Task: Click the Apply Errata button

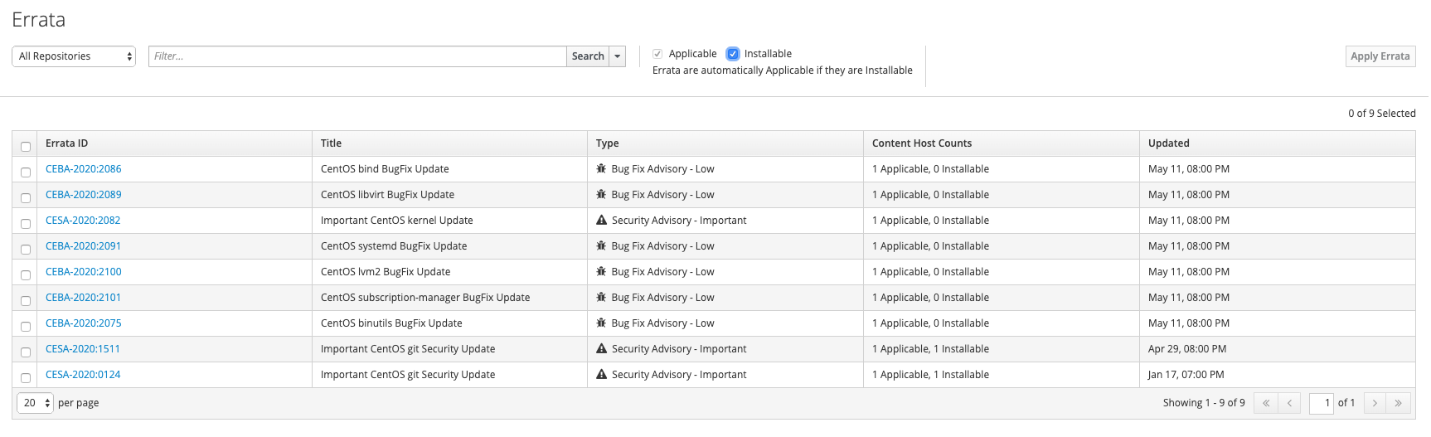Action: point(1380,56)
